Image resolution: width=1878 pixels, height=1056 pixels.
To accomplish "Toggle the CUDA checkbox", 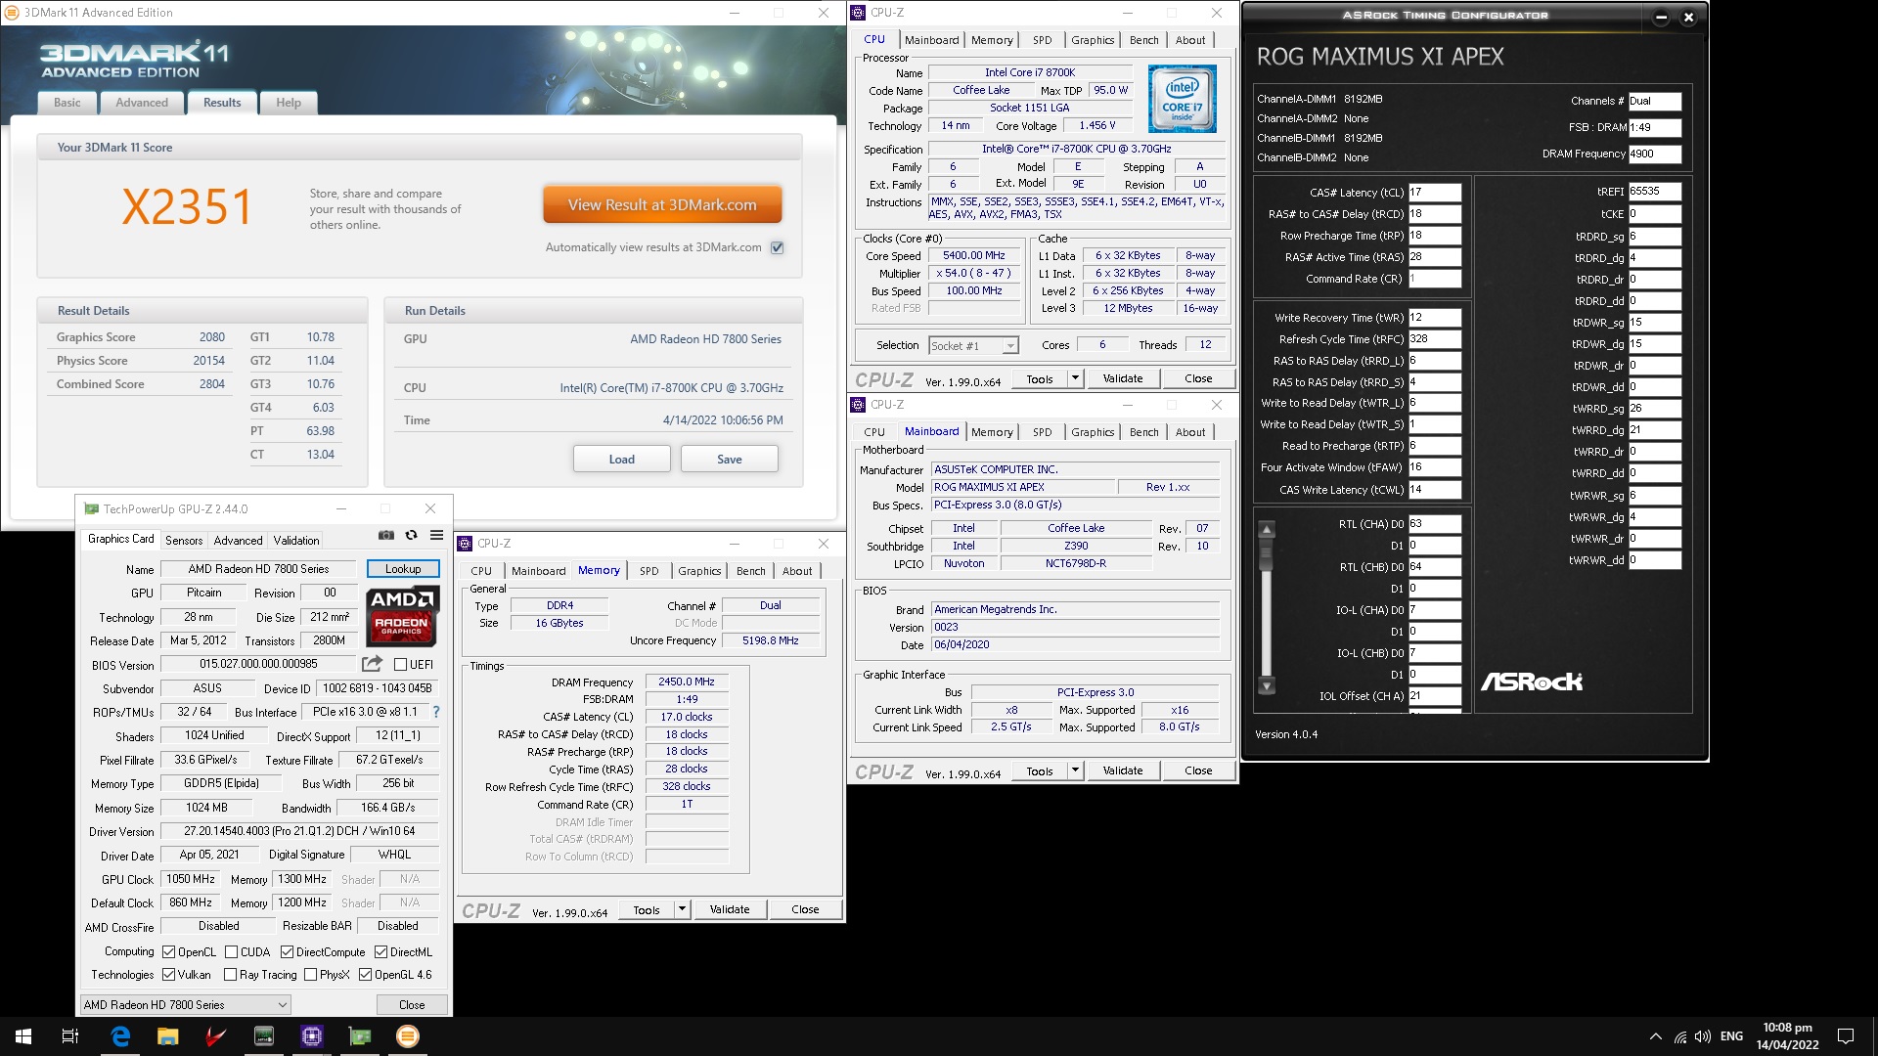I will 231,952.
